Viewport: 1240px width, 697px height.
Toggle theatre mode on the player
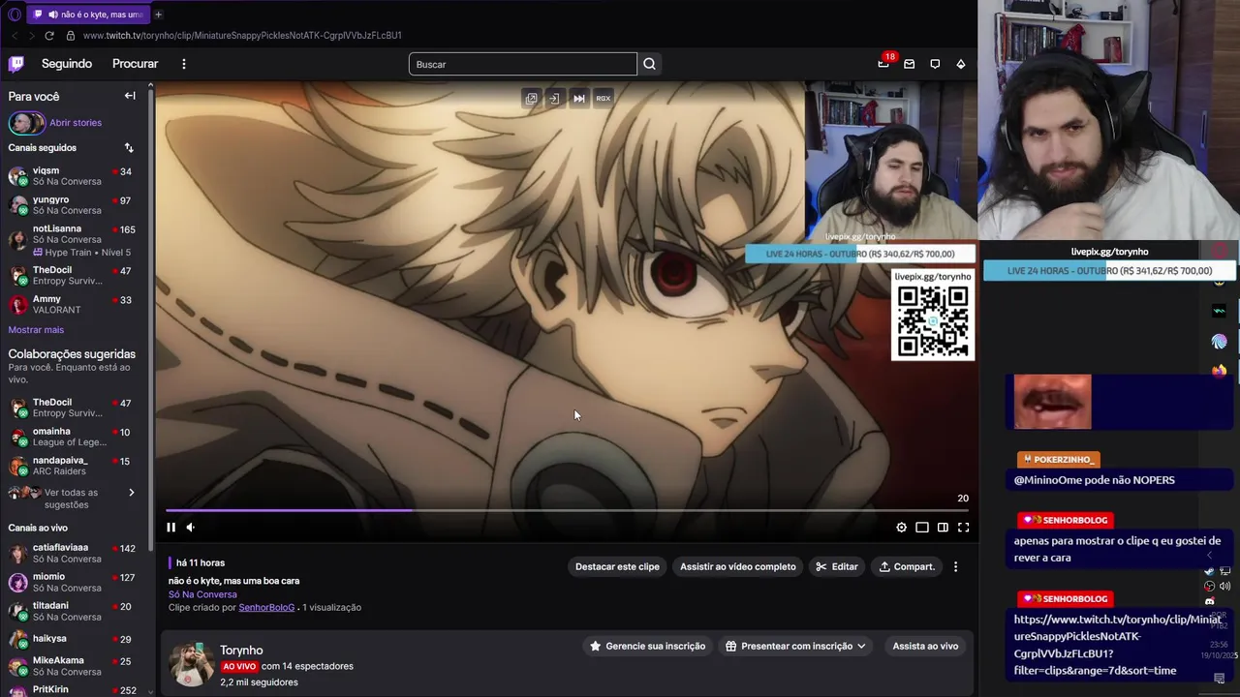point(922,528)
